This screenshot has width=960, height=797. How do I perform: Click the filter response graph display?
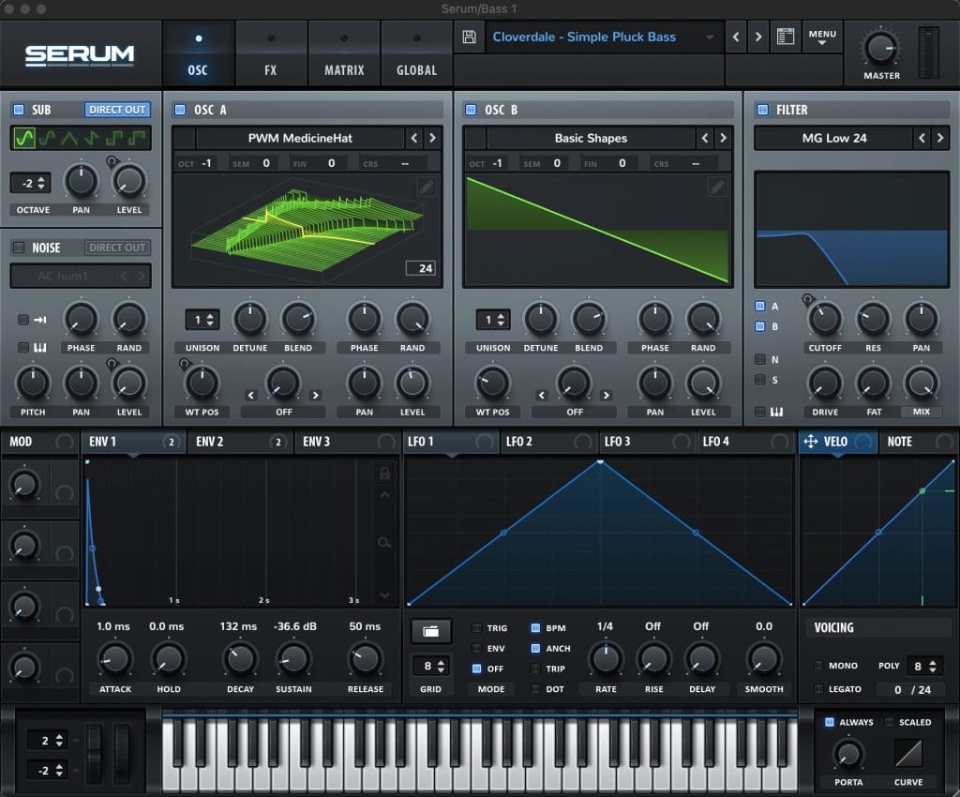[851, 230]
